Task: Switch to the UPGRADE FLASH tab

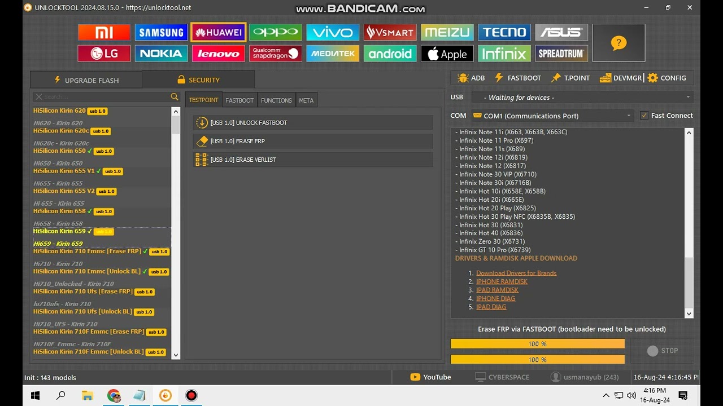Action: point(86,80)
